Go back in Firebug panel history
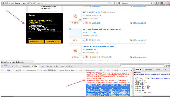Image resolution: width=172 pixels, height=99 pixels. 10,66
